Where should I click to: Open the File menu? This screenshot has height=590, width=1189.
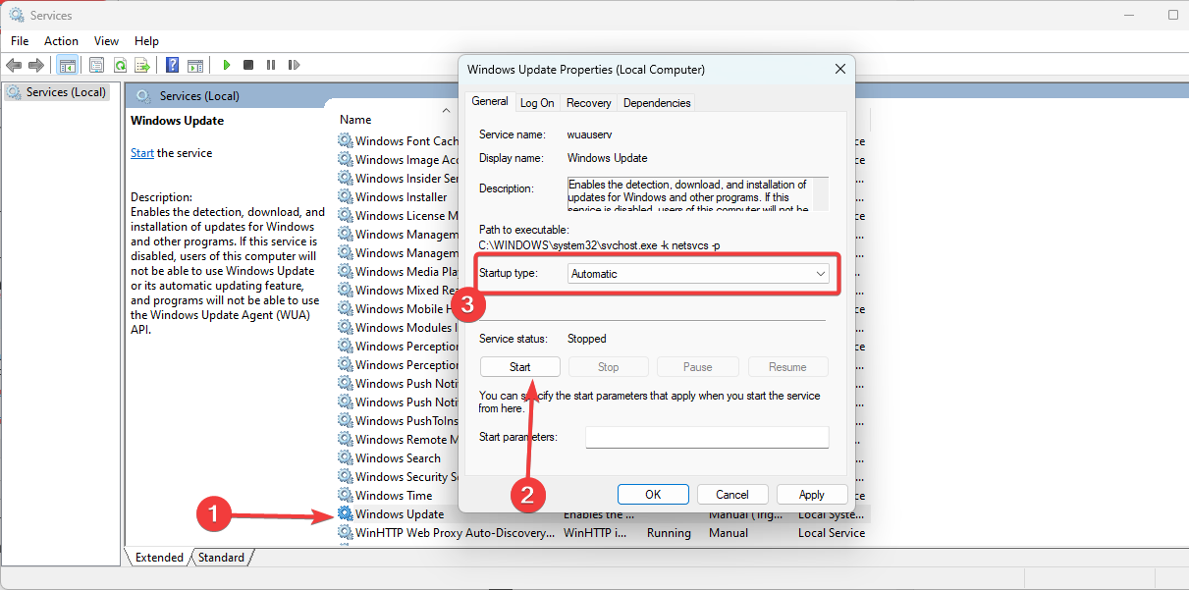[20, 40]
